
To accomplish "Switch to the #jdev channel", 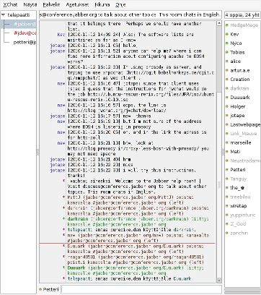I will (x=25, y=33).
